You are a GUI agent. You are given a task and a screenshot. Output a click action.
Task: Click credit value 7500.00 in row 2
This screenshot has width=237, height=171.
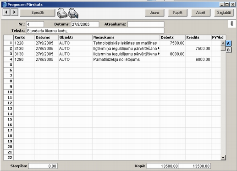(198, 49)
